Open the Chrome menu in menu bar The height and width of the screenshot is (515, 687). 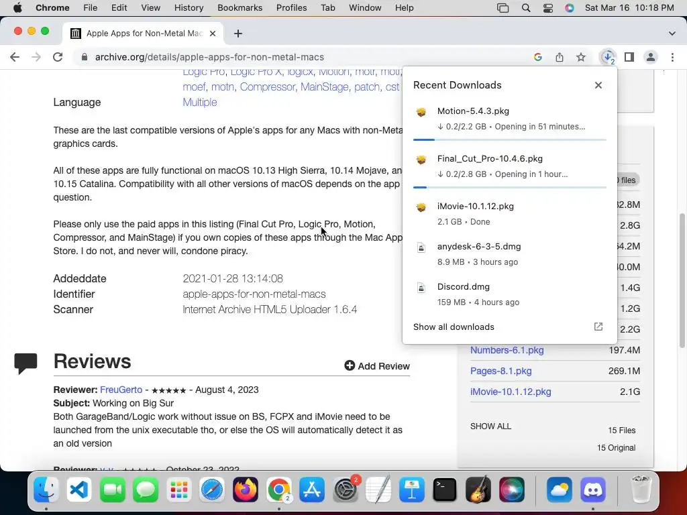52,8
